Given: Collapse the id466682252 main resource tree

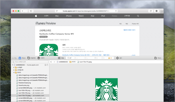Looking at the screenshot, I should [x=13, y=65].
